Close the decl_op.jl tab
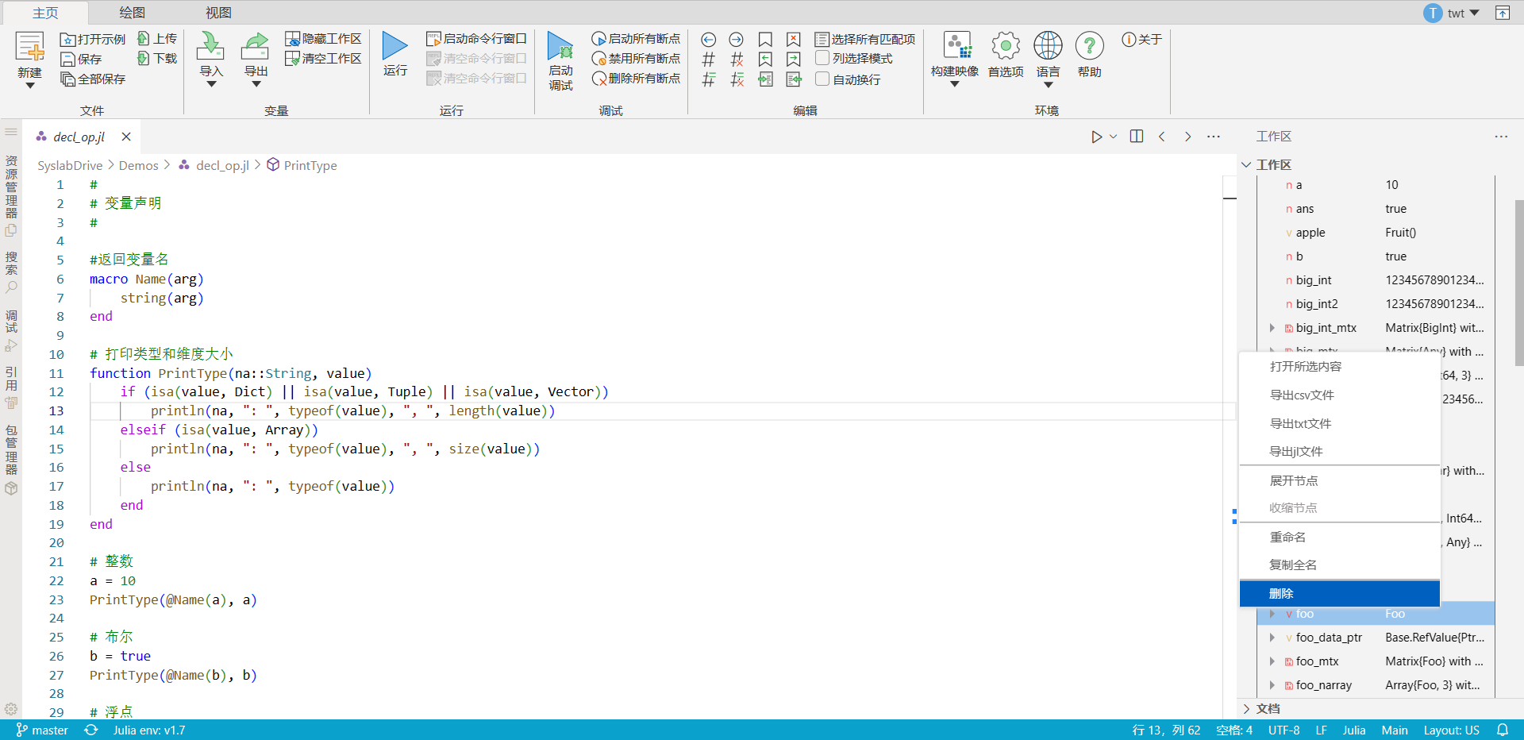The width and height of the screenshot is (1524, 740). coord(126,137)
